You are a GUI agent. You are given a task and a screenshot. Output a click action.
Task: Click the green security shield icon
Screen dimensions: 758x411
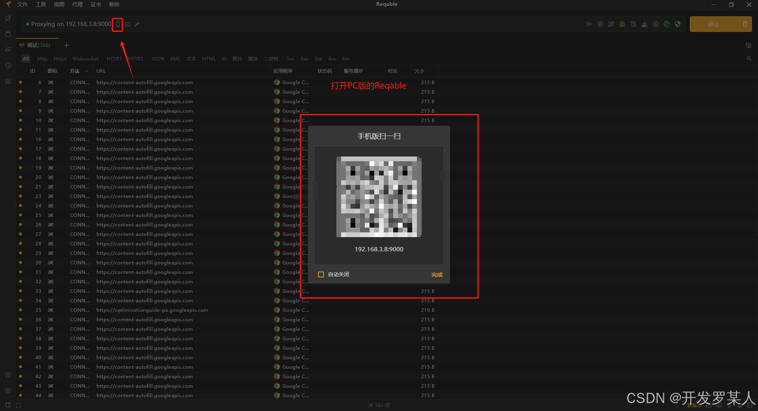(x=677, y=24)
